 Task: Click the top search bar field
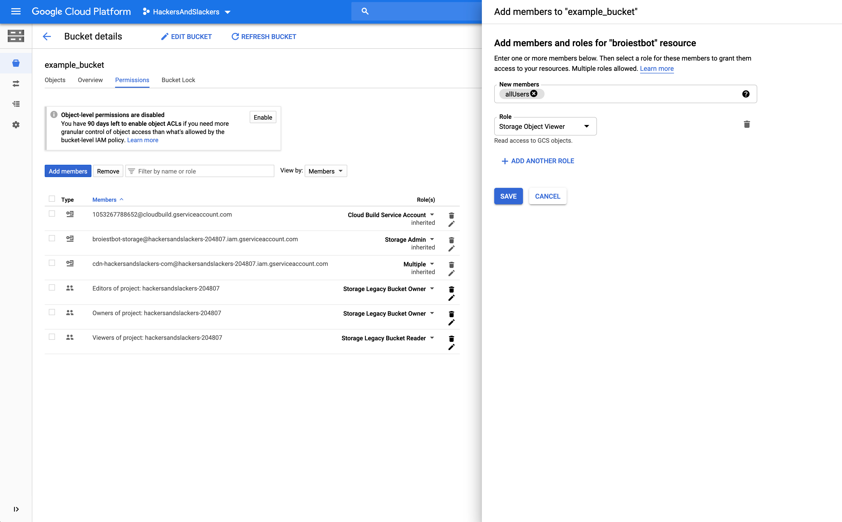pyautogui.click(x=416, y=11)
